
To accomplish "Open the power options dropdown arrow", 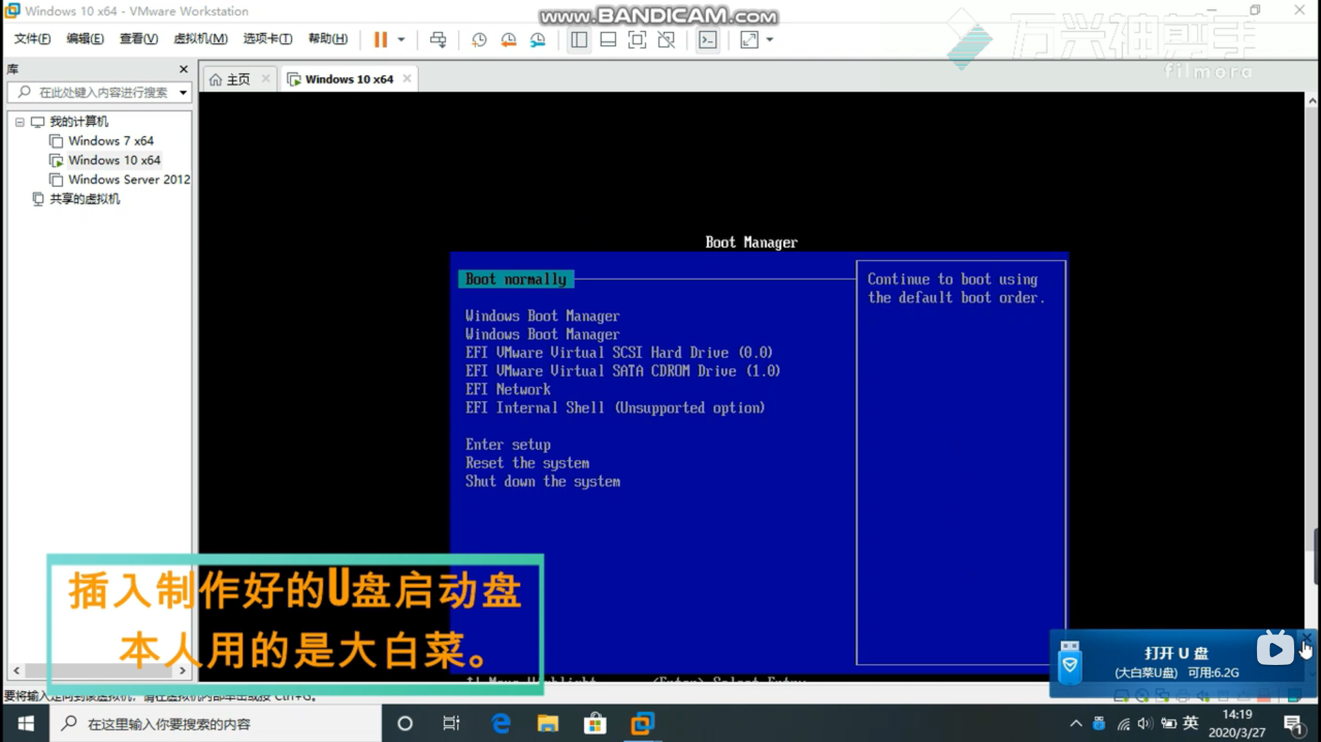I will click(x=401, y=40).
